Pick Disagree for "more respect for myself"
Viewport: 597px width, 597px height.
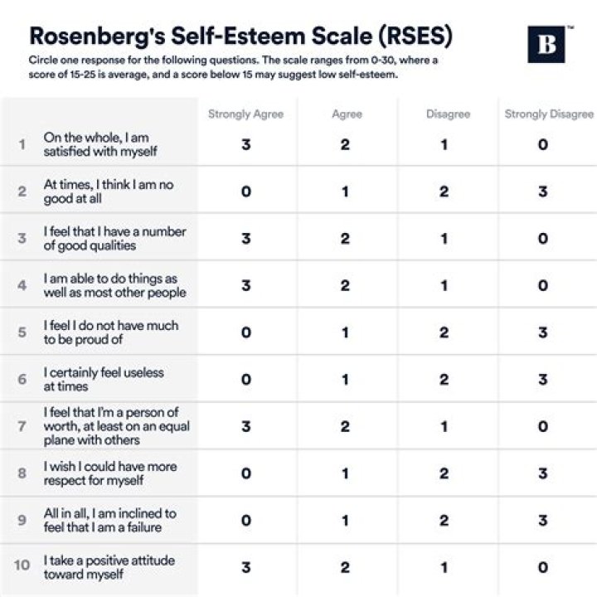pos(444,473)
